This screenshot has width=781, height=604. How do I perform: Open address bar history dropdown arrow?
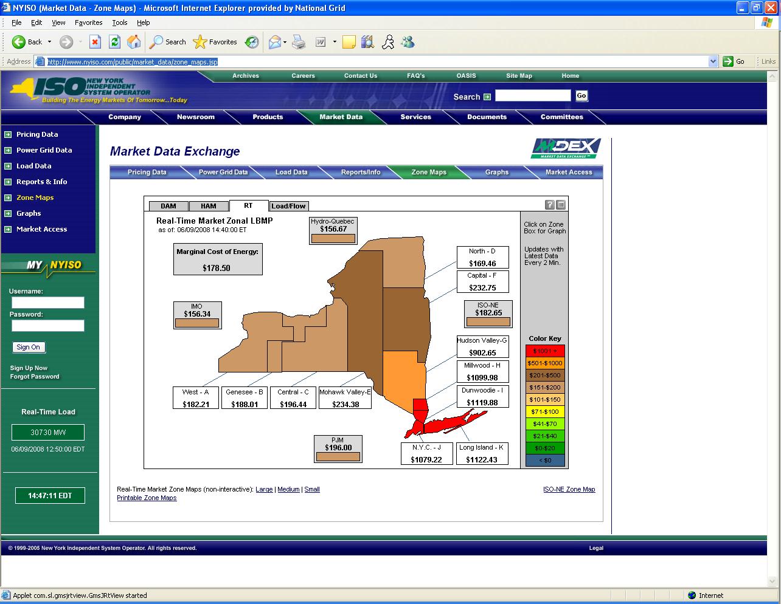tap(713, 61)
